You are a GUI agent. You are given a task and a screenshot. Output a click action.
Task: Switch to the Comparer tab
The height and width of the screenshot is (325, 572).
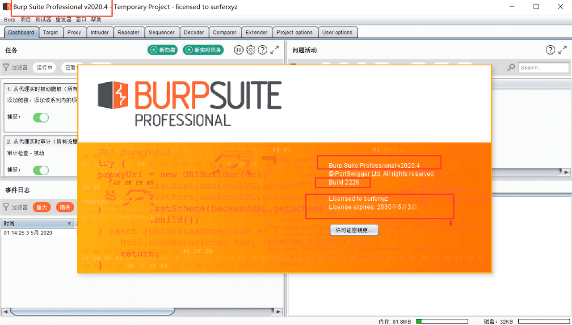click(225, 32)
